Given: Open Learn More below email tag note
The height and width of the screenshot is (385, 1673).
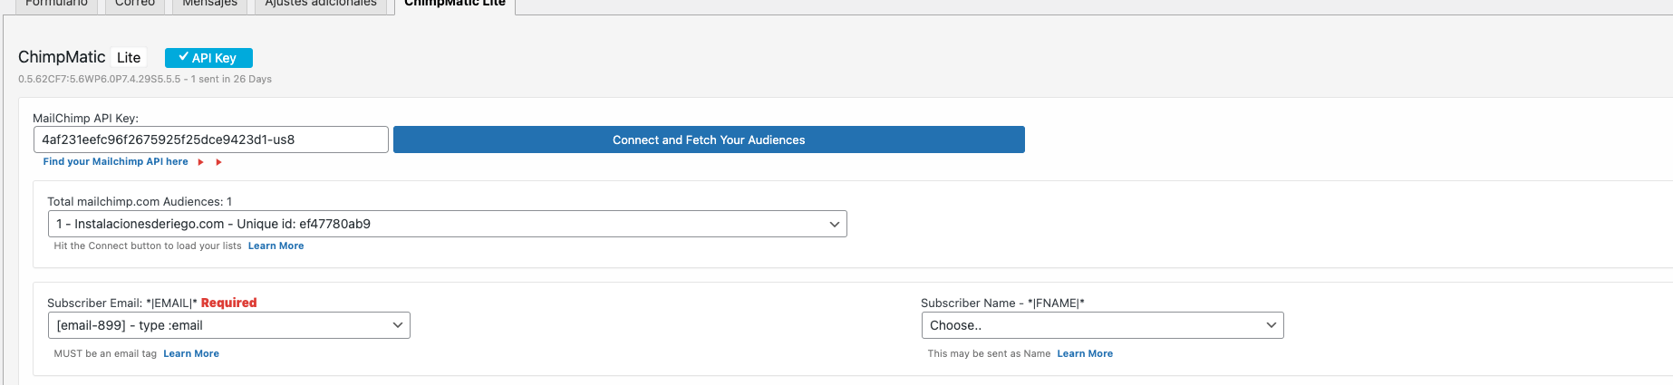Looking at the screenshot, I should pos(191,353).
